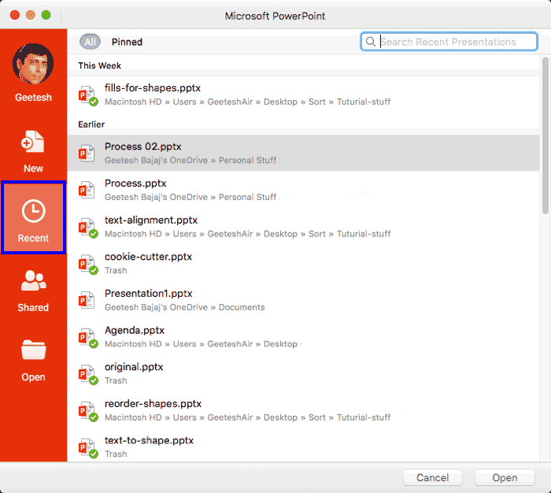Open the Geetesh account profile picture
The image size is (551, 493).
pos(33,64)
